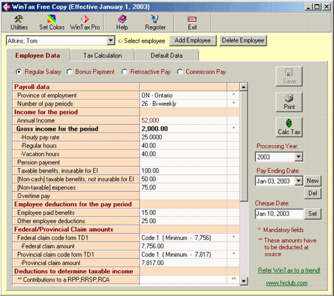The image size is (334, 296).
Task: Click the Vacation hours value 40.00
Action: click(183, 154)
